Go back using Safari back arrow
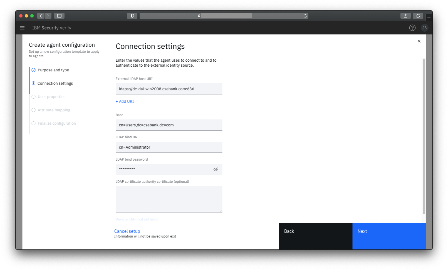This screenshot has height=270, width=448. [x=41, y=16]
